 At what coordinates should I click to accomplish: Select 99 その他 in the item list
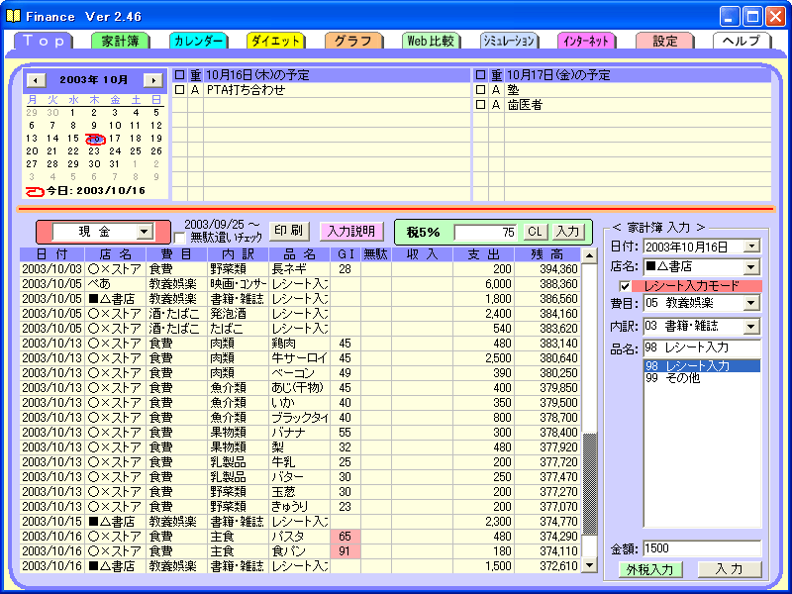(702, 378)
